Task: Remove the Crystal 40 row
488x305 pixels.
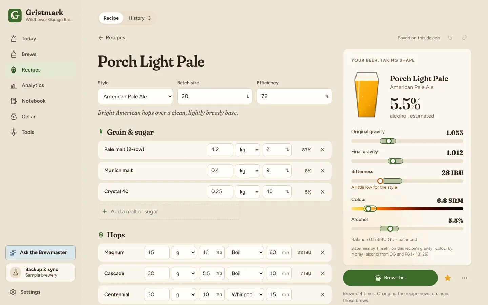Action: tap(323, 192)
